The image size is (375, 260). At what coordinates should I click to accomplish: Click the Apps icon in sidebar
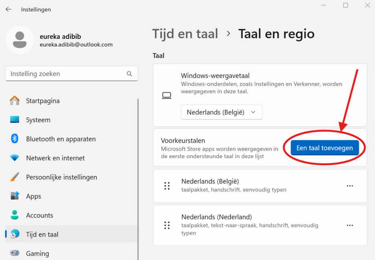pyautogui.click(x=15, y=196)
